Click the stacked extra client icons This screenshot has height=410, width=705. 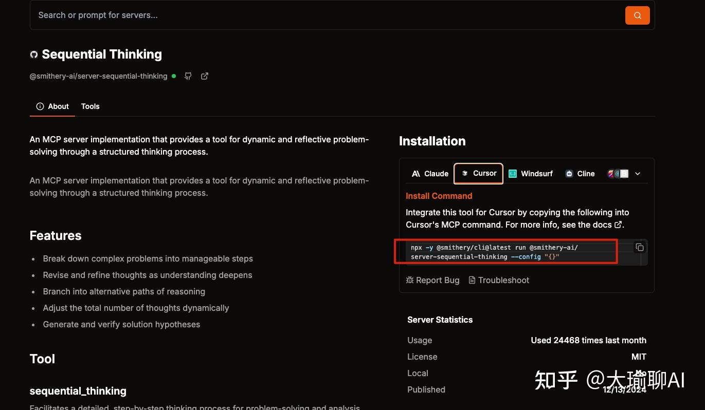618,174
